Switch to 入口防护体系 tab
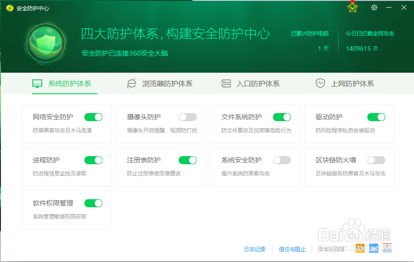Image resolution: width=414 pixels, height=262 pixels. [x=250, y=83]
